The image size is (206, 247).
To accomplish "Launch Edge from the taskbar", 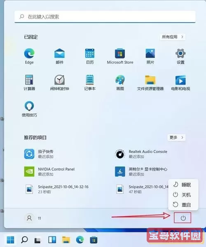I will coord(80,240).
